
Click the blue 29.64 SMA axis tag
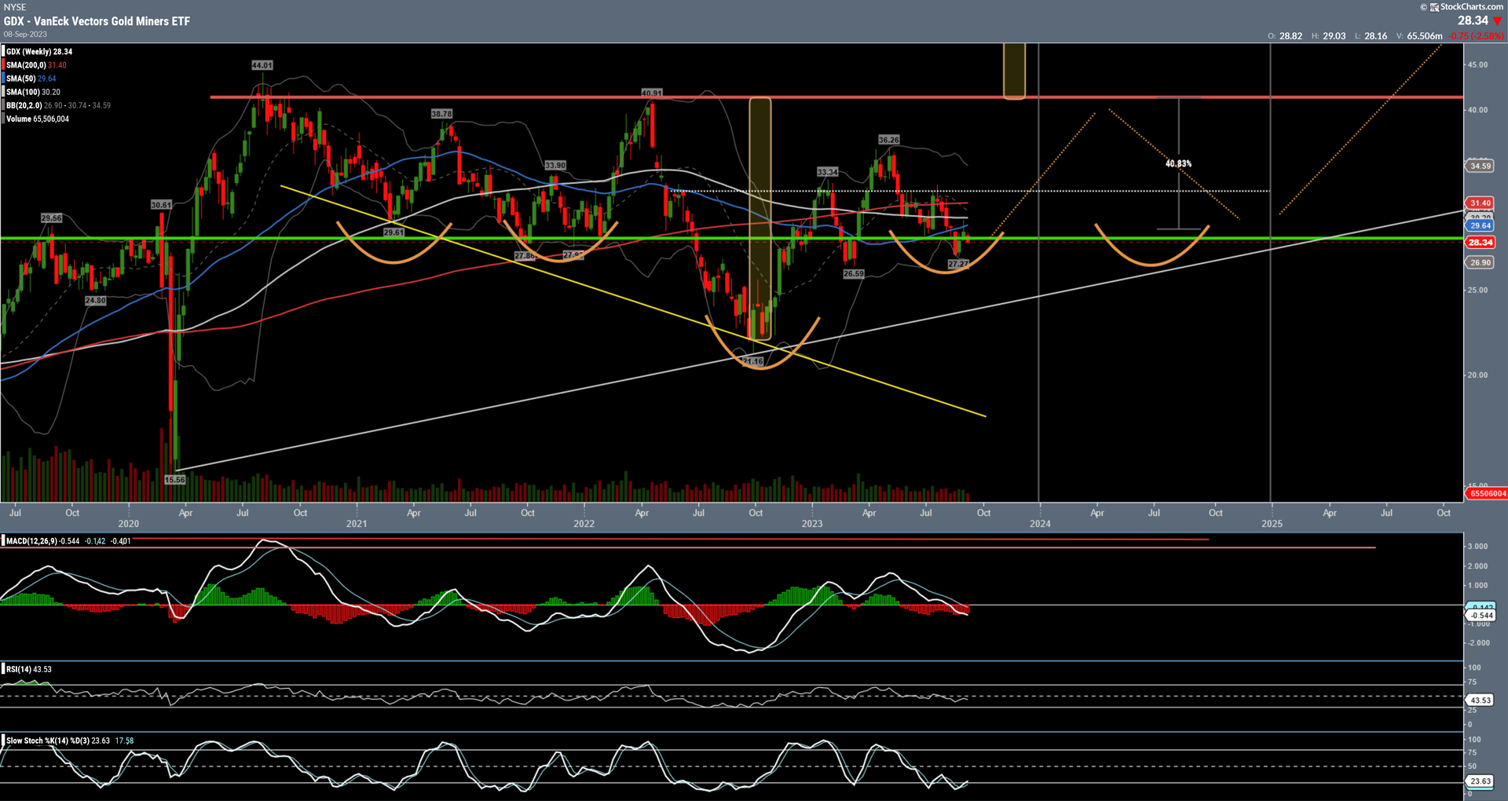point(1481,226)
